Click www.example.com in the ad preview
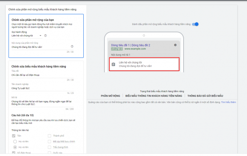247x156 pixels. [x=135, y=49]
